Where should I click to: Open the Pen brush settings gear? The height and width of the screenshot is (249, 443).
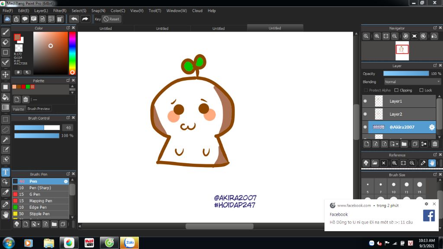(x=66, y=181)
